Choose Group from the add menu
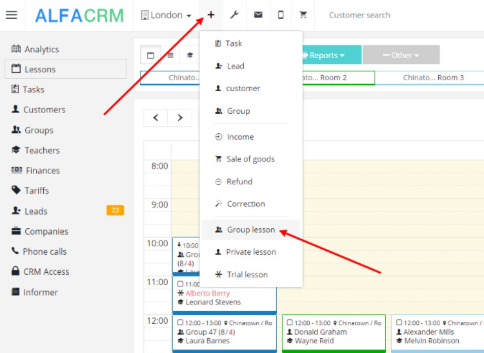Screen dimensions: 484x353 tap(251, 111)
